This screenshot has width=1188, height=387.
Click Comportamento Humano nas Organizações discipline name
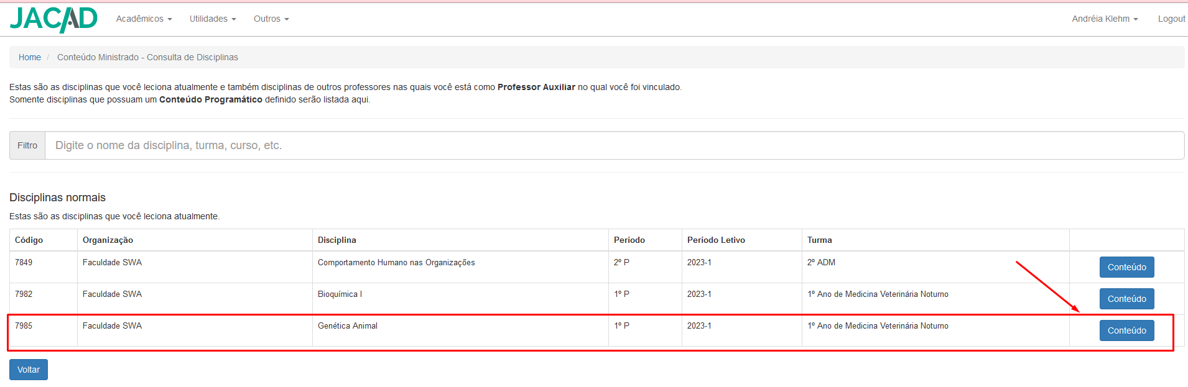pos(396,263)
